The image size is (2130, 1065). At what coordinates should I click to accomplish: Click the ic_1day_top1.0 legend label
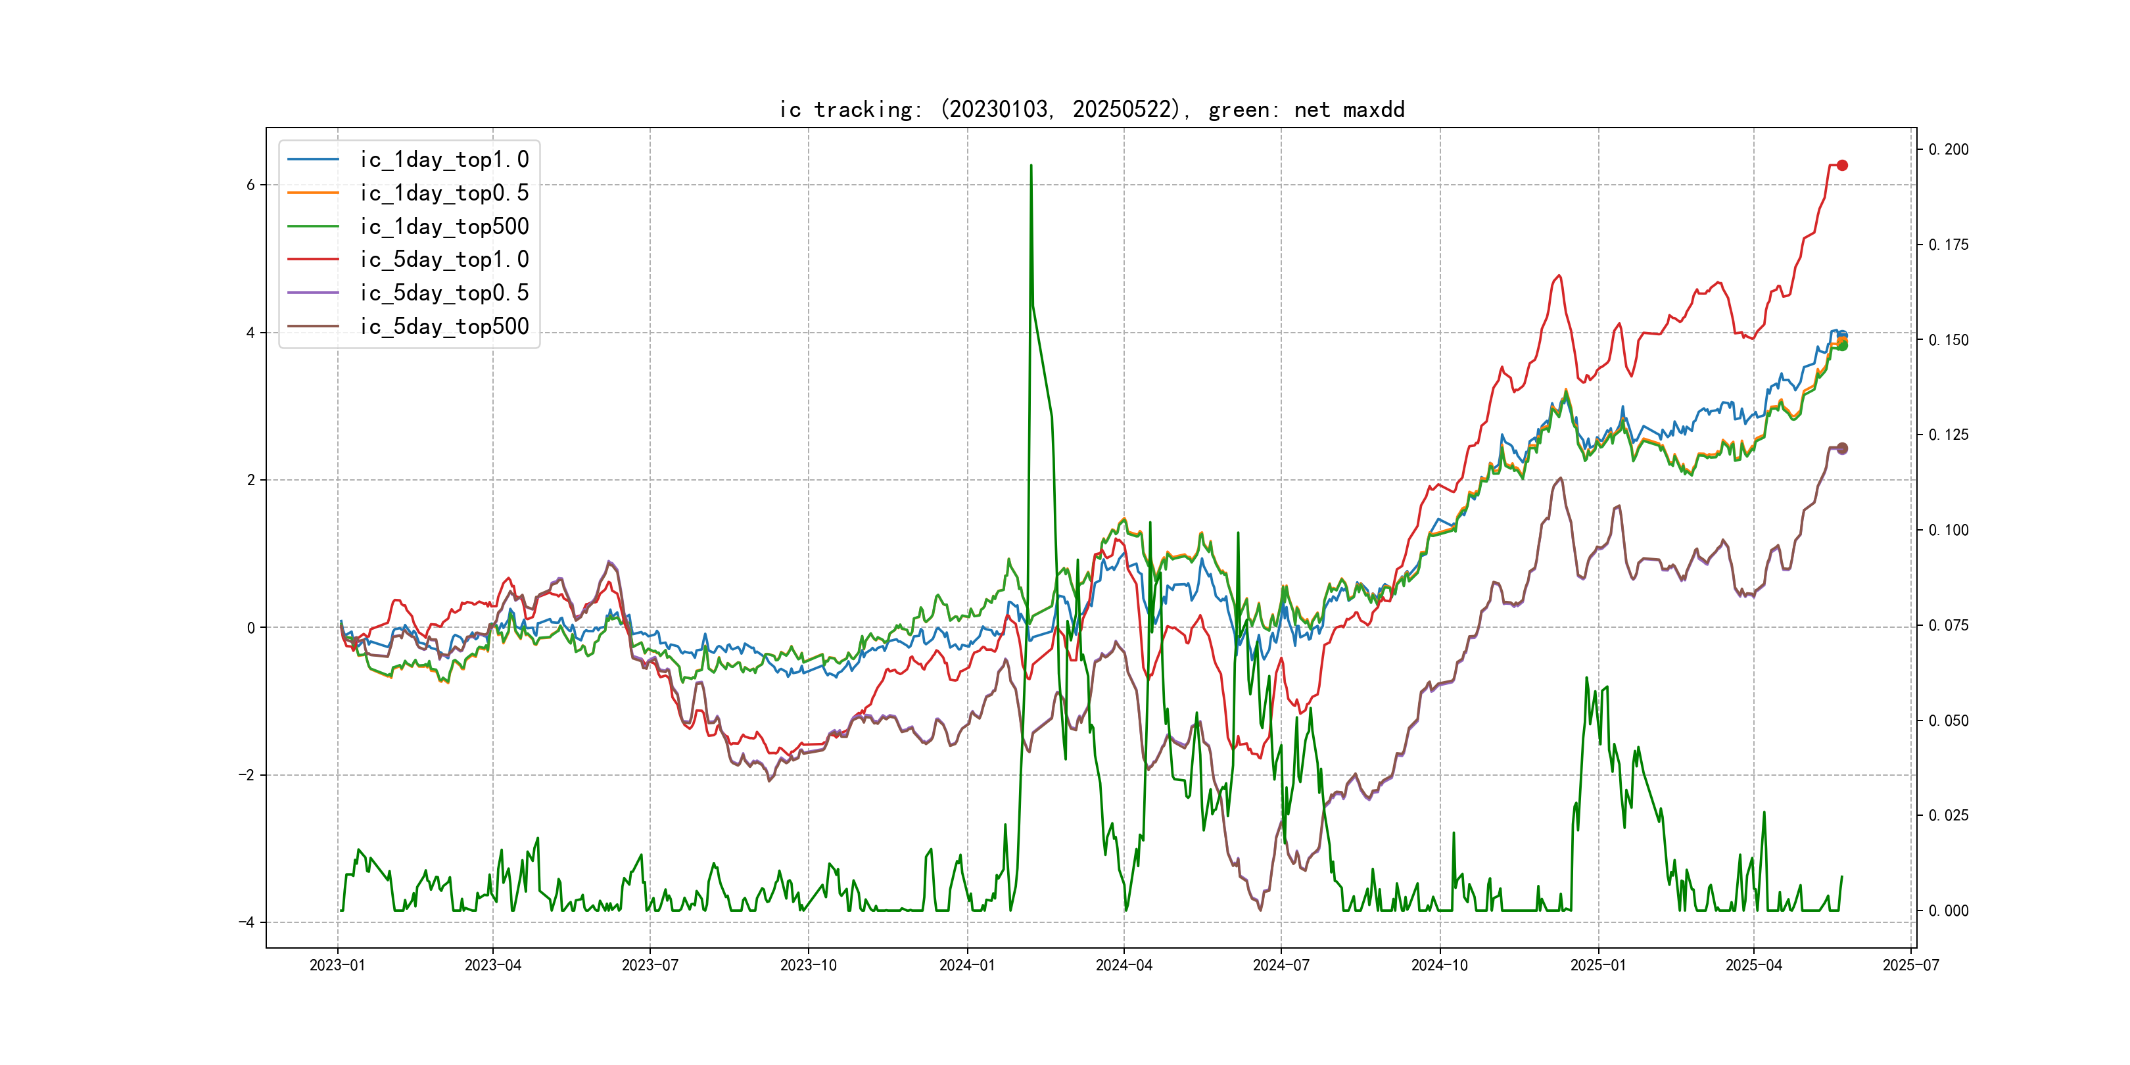pos(444,160)
